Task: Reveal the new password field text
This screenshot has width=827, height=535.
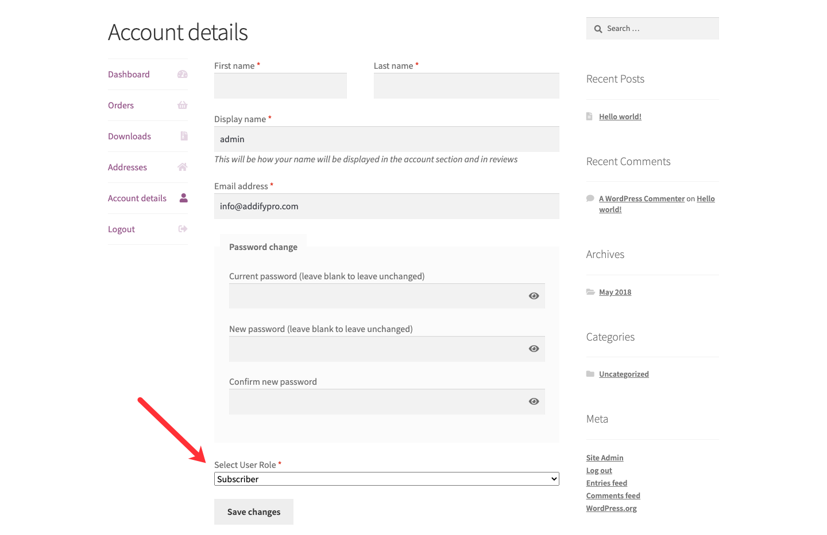Action: pyautogui.click(x=534, y=348)
